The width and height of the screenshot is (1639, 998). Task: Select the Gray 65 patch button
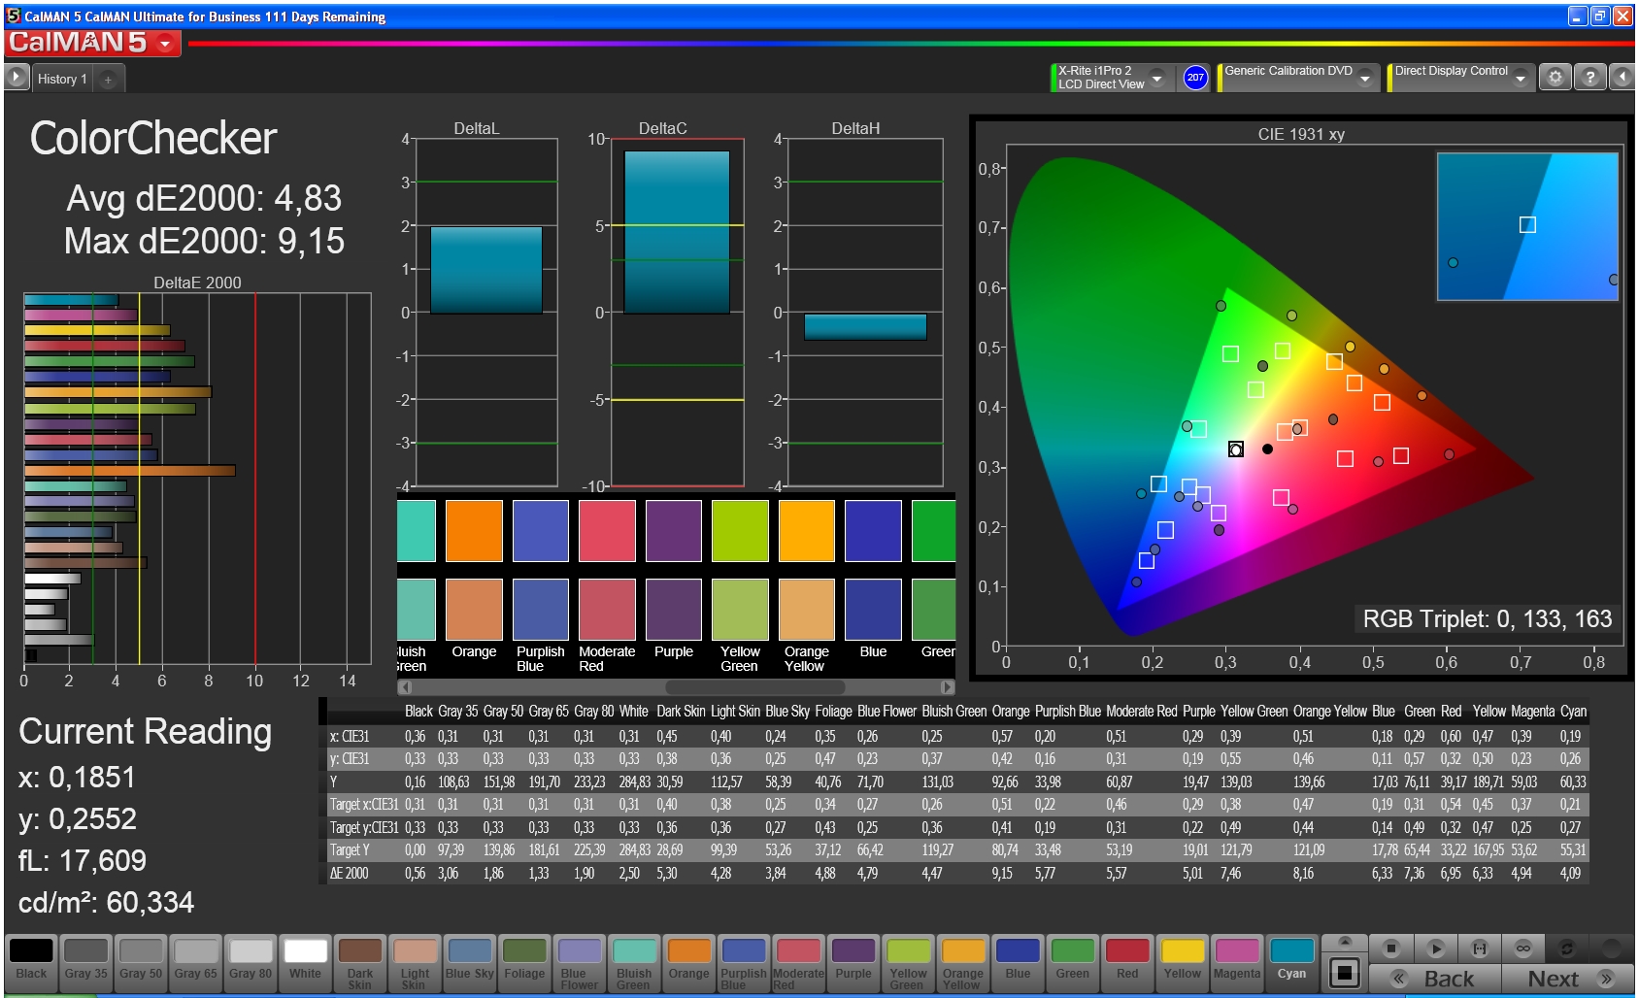[196, 963]
